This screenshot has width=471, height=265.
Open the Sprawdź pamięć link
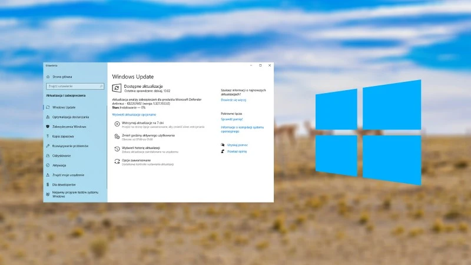click(231, 120)
